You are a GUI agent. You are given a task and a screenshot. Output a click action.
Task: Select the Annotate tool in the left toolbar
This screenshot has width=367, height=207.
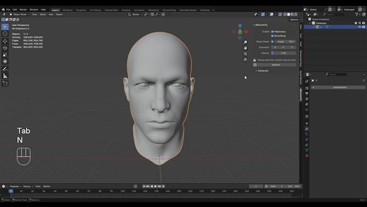(x=5, y=69)
